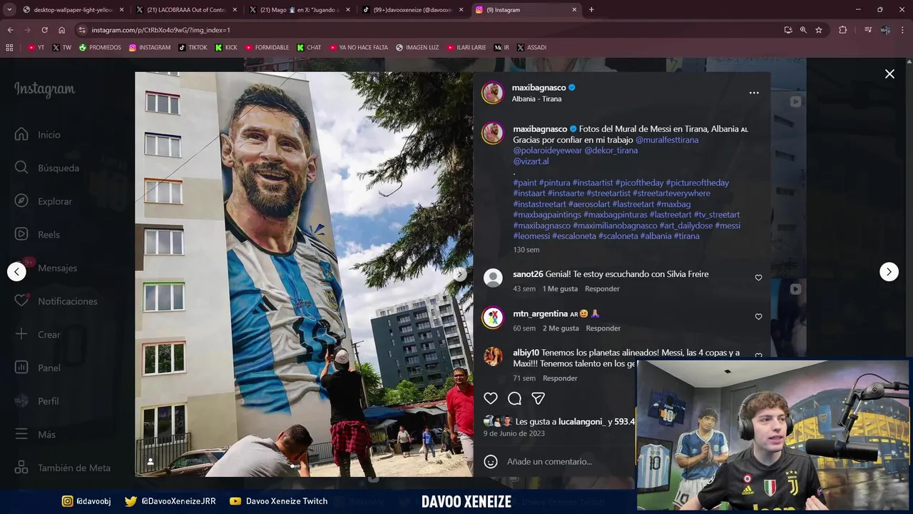Open Perfil in Instagram sidebar
The height and width of the screenshot is (514, 913).
coord(37,401)
